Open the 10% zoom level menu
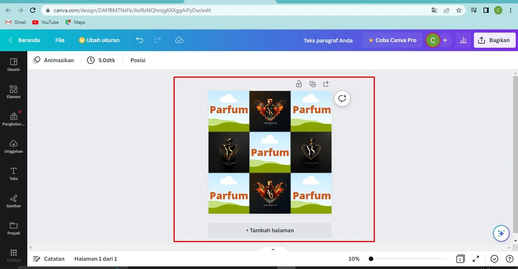518x269 pixels. 354,259
